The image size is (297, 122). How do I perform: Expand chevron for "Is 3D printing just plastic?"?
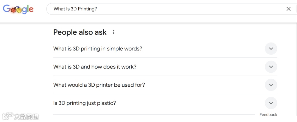tap(271, 103)
